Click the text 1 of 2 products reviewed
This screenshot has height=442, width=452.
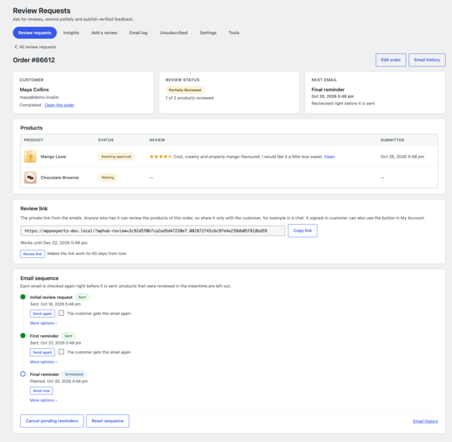(x=190, y=98)
